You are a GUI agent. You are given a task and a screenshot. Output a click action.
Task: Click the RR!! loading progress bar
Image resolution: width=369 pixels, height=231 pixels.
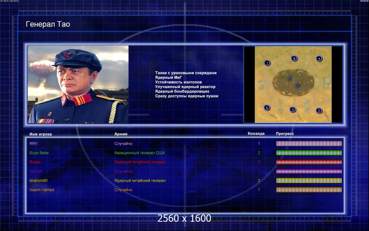309,144
